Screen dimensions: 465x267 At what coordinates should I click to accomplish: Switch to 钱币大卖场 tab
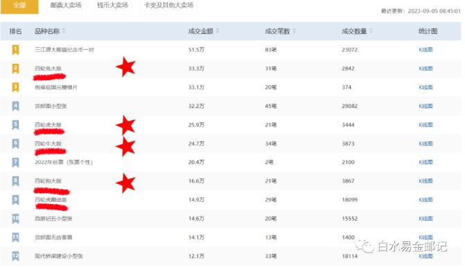(112, 5)
